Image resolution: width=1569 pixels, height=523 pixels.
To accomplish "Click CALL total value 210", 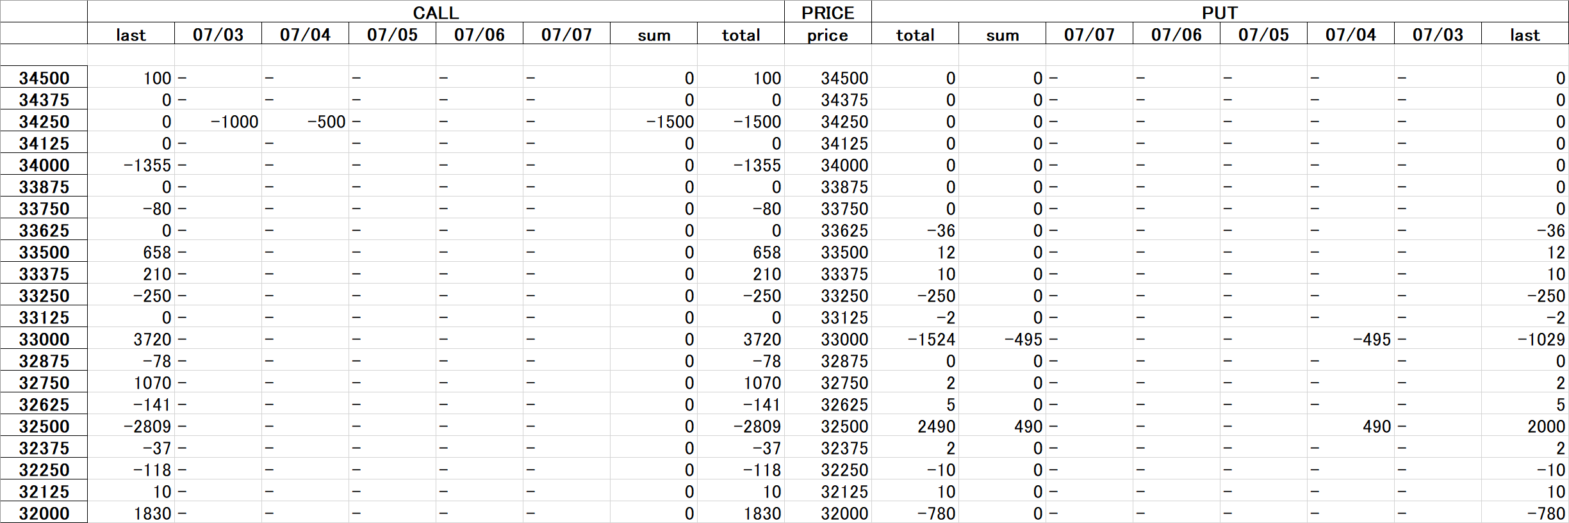I will pyautogui.click(x=741, y=273).
